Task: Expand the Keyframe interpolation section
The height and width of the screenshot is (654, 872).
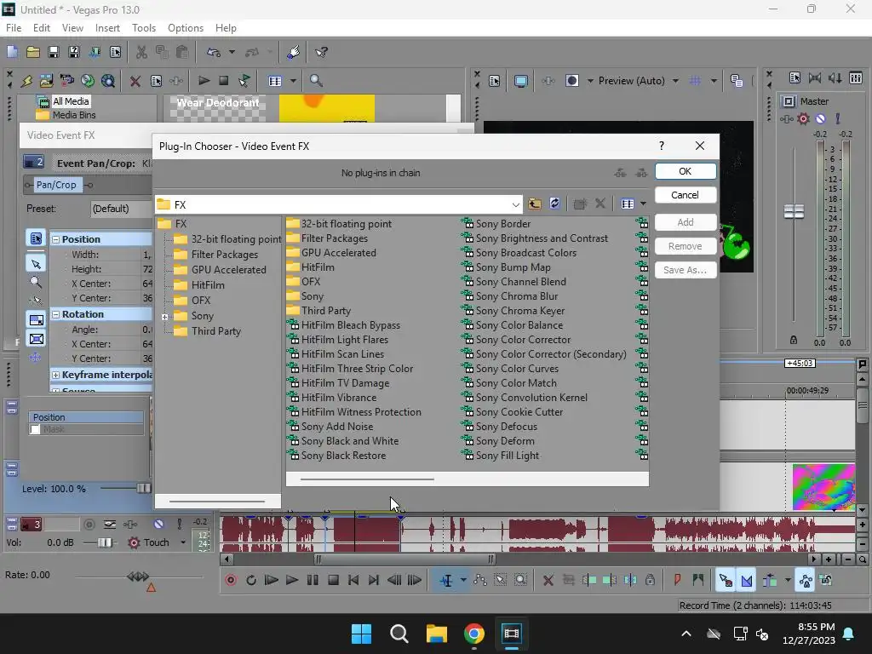Action: (x=55, y=375)
